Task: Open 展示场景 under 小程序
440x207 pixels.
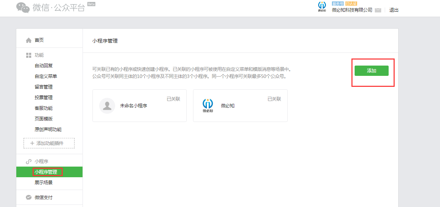Action: pyautogui.click(x=44, y=183)
